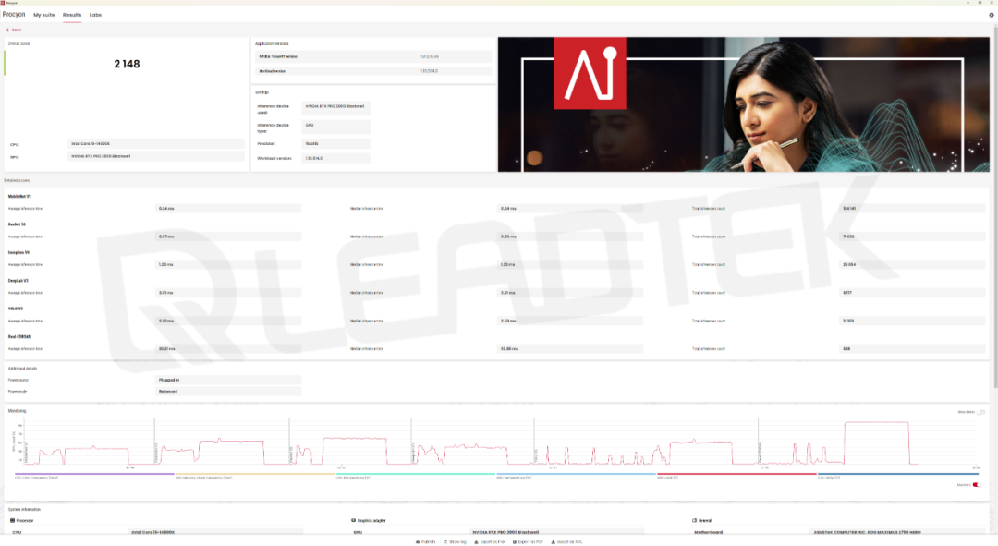998x546 pixels.
Task: Toggle the Show details switch
Action: (980, 412)
